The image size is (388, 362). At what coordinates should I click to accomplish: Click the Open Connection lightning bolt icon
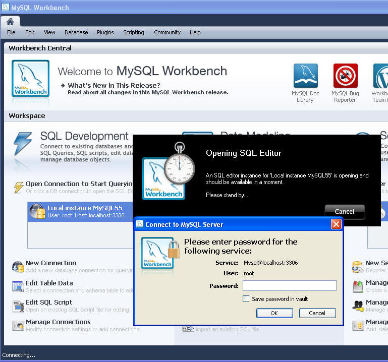coord(19,188)
